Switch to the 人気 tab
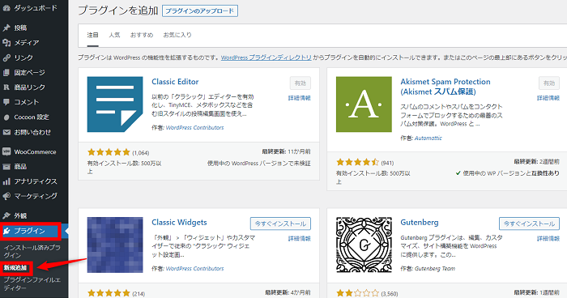567x298 pixels. (x=114, y=35)
